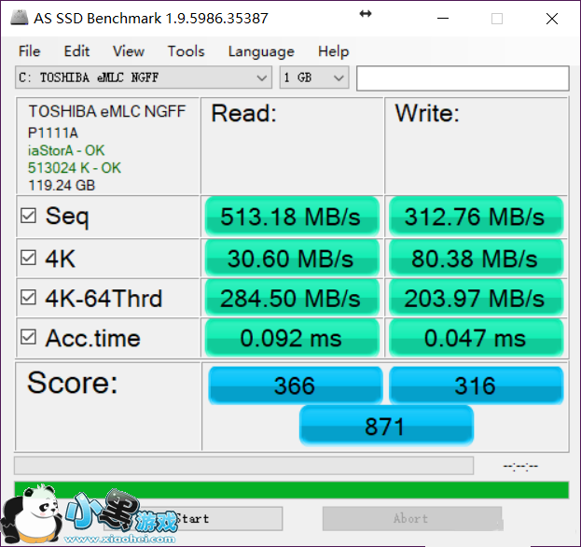This screenshot has width=581, height=547.
Task: Uncheck the 4K-64Thrd test checkbox
Action: [28, 297]
